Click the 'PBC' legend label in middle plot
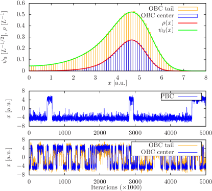Viewport: 212px width, 191px height. 168,97
